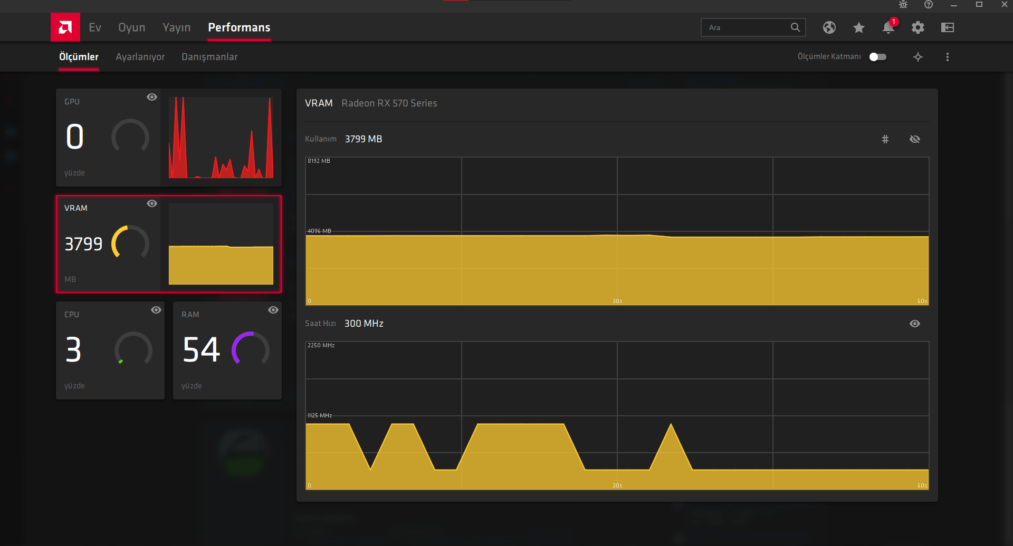Toggle visibility eye on RAM card
The width and height of the screenshot is (1013, 546).
point(273,310)
